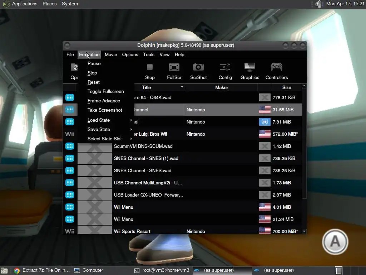Image resolution: width=366 pixels, height=275 pixels.
Task: Choose Stop from the Emulation menu
Action: [x=92, y=73]
